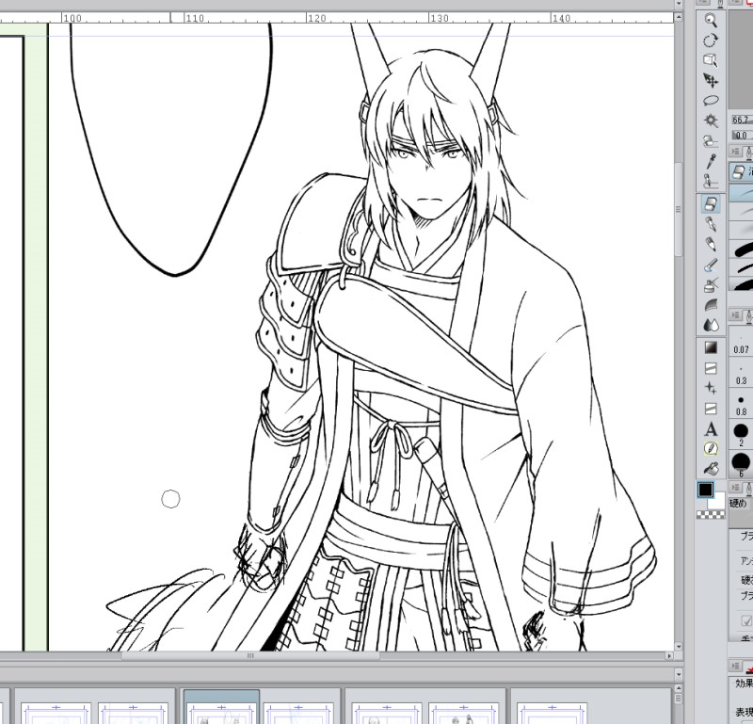Select the last page thumbnail in page manager
The height and width of the screenshot is (724, 753).
(551, 714)
